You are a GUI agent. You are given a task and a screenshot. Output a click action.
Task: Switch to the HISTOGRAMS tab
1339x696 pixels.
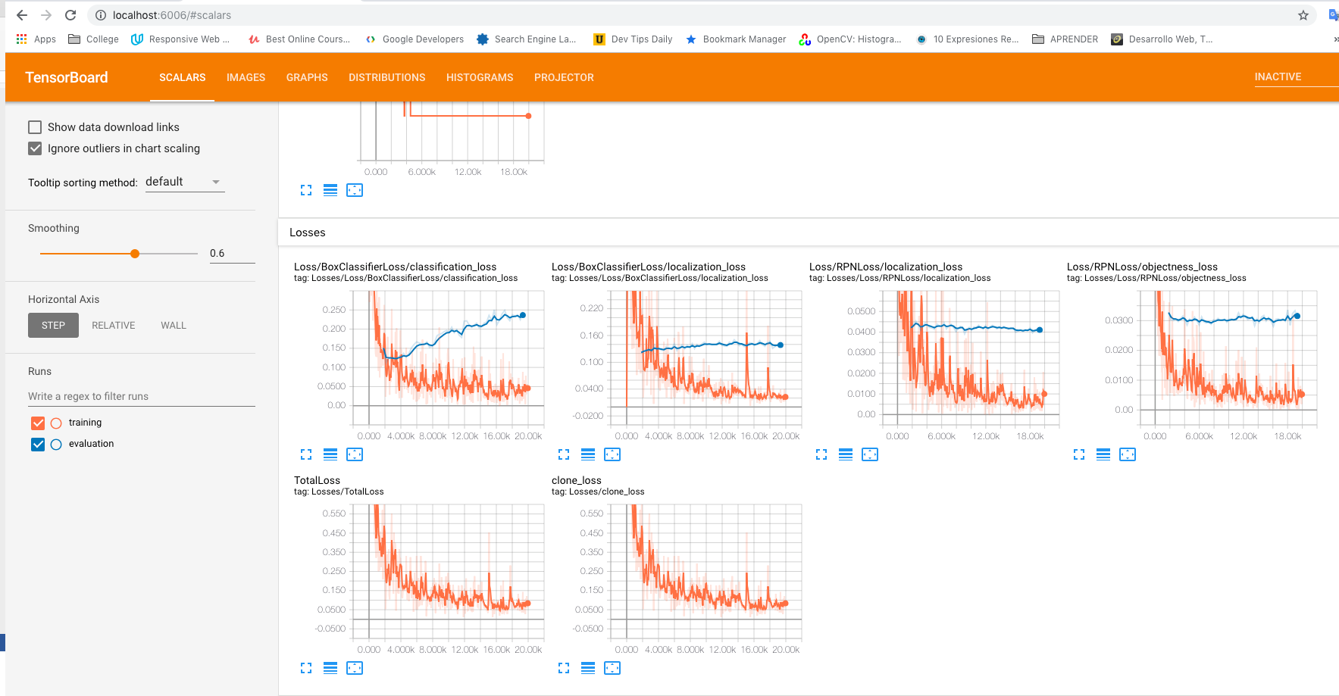[480, 77]
